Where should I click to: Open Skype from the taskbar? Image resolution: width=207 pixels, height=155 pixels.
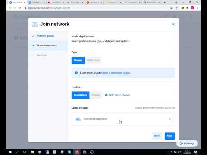[69, 152]
